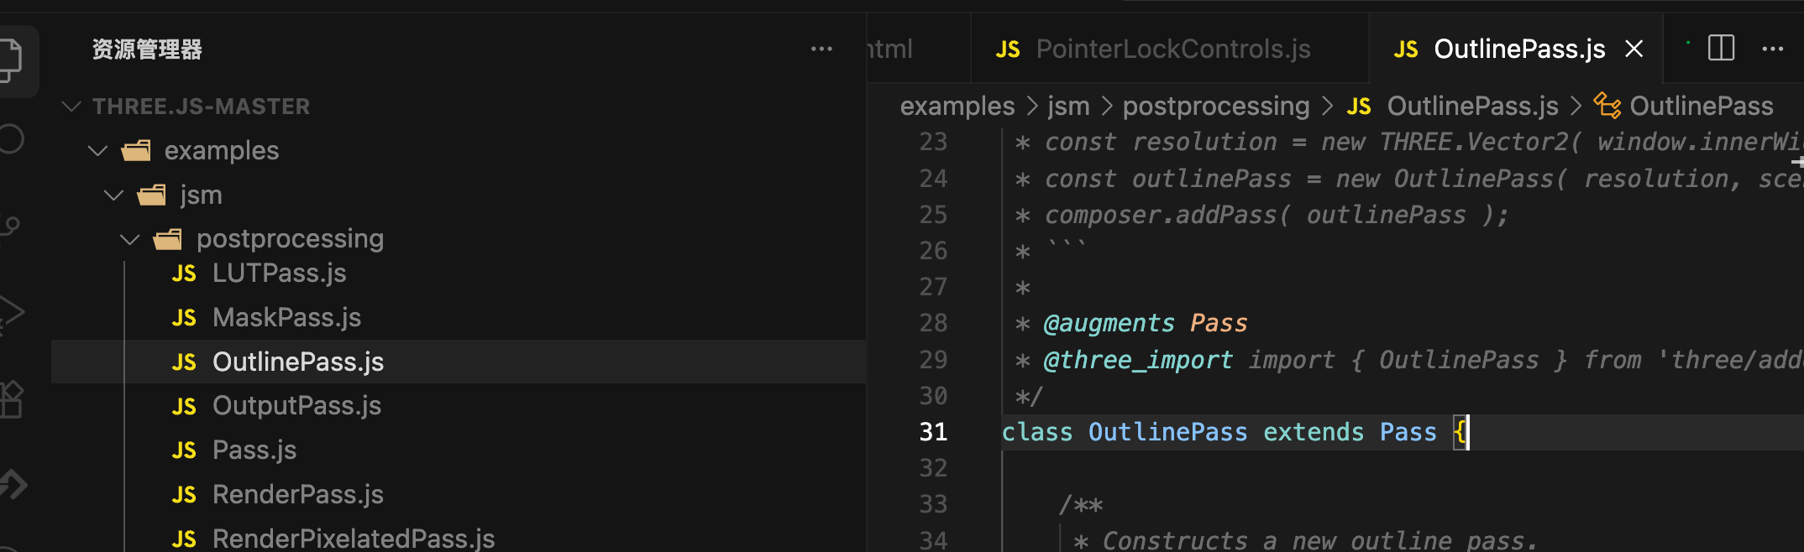Open LUTPass.js from the file tree
1804x552 pixels.
279,273
